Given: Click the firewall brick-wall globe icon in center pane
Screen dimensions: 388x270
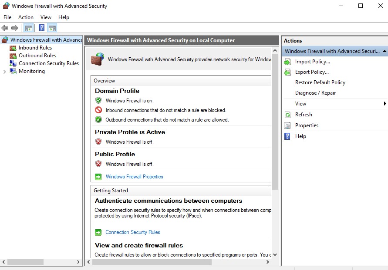Looking at the screenshot, I should point(98,59).
